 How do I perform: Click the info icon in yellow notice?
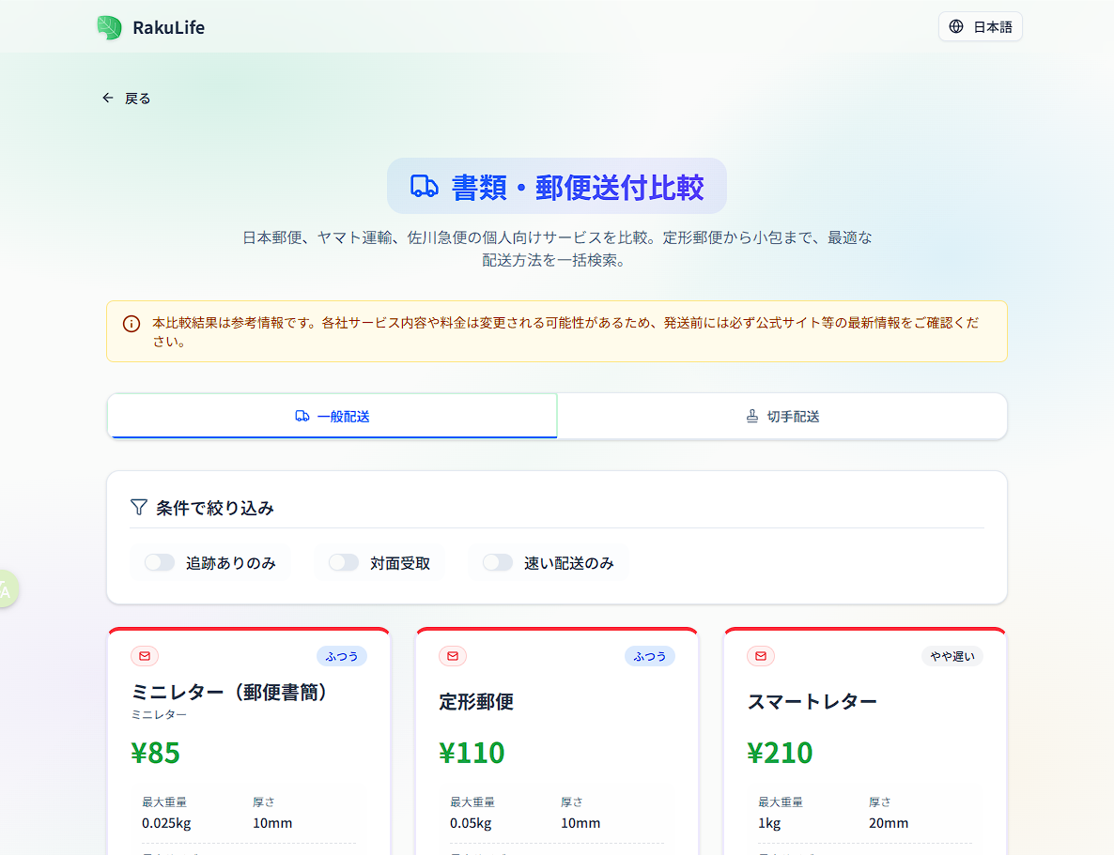tap(132, 324)
